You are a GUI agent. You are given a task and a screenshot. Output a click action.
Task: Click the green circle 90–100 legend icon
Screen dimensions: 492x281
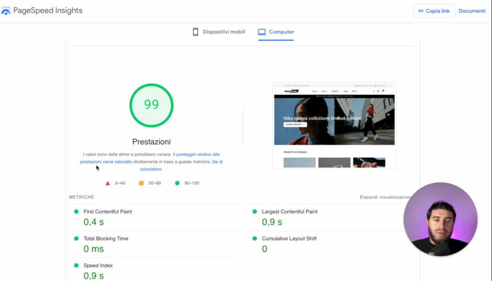[x=177, y=183]
